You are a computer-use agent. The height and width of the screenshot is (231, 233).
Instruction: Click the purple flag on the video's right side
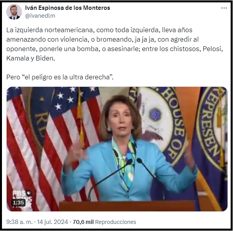point(211,149)
